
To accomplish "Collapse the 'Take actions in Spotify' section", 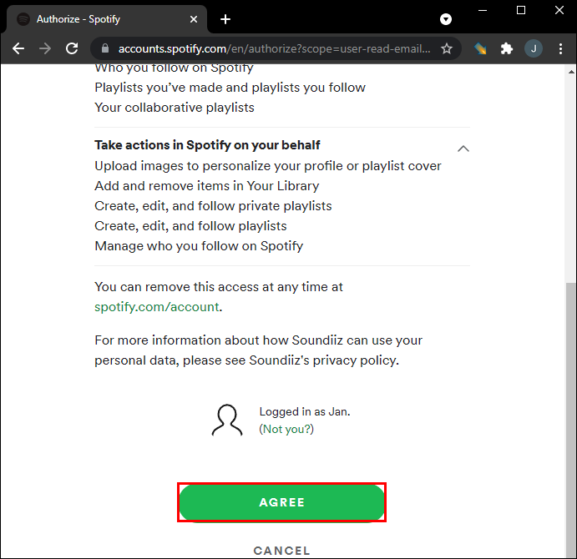I will pyautogui.click(x=463, y=149).
